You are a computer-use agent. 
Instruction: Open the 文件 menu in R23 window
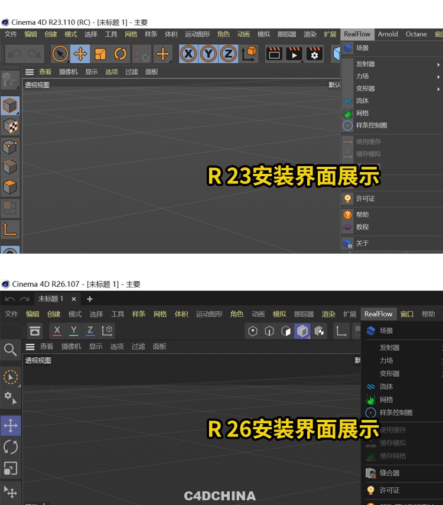[11, 34]
